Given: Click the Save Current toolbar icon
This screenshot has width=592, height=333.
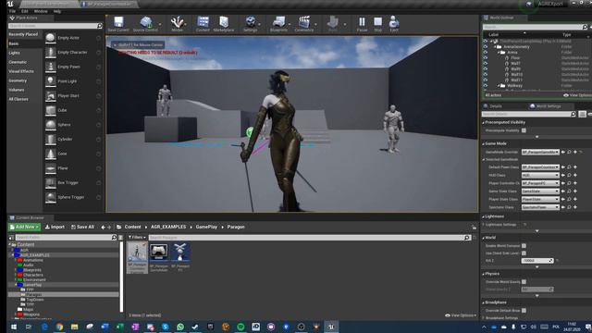Looking at the screenshot, I should pyautogui.click(x=118, y=24).
